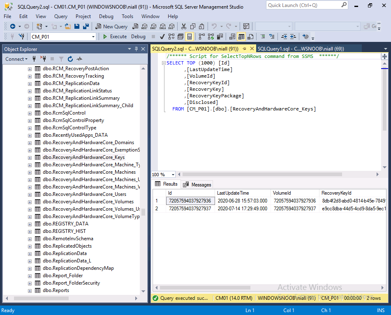Open the Query Options icon
The height and width of the screenshot is (315, 391).
[180, 37]
